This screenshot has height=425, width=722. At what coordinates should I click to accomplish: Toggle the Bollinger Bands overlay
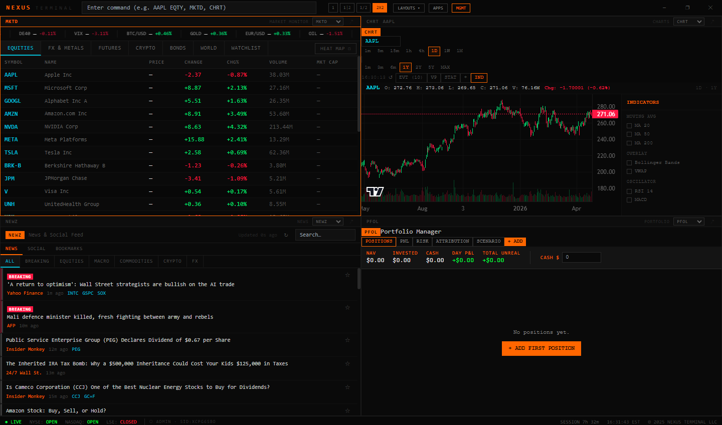pyautogui.click(x=629, y=162)
